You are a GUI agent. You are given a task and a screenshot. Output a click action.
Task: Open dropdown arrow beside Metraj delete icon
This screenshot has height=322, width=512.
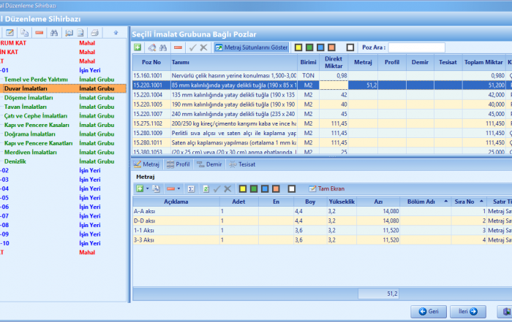coord(180,188)
